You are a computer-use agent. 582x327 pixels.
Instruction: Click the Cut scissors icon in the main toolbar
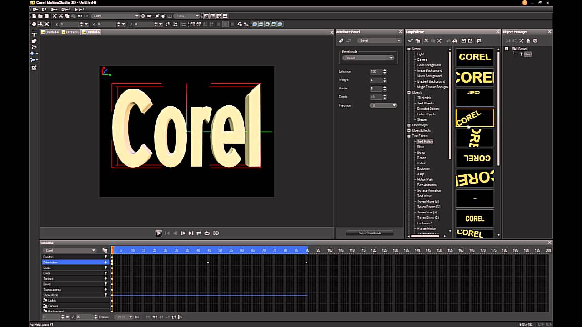point(61,16)
